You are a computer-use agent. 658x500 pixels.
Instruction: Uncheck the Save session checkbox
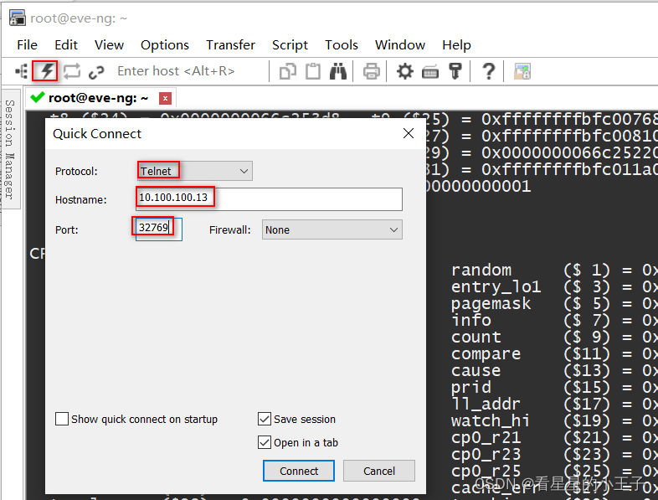coord(265,419)
